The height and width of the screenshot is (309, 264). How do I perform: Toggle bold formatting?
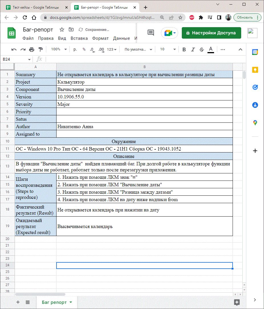[x=184, y=49]
